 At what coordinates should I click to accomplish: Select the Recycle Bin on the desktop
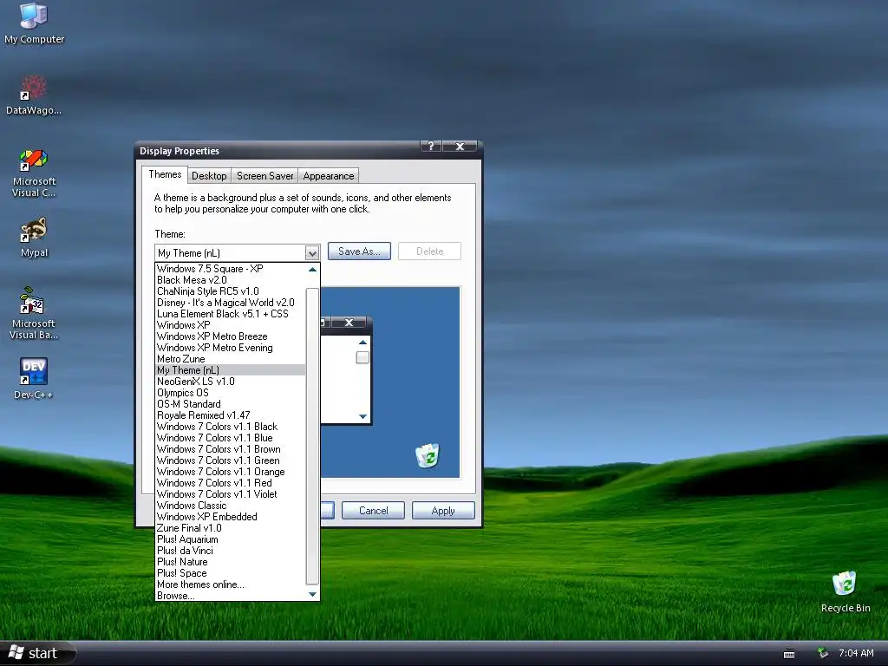[845, 591]
